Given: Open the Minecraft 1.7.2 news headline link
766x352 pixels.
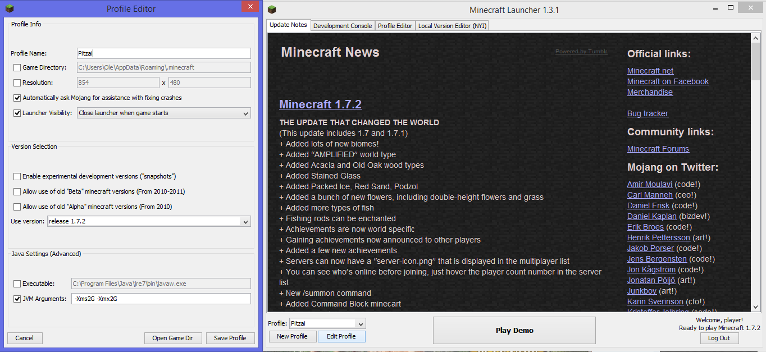Looking at the screenshot, I should [x=320, y=104].
